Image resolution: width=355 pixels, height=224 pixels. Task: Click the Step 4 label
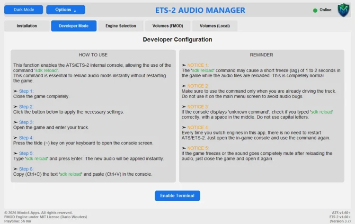[x=26, y=138]
